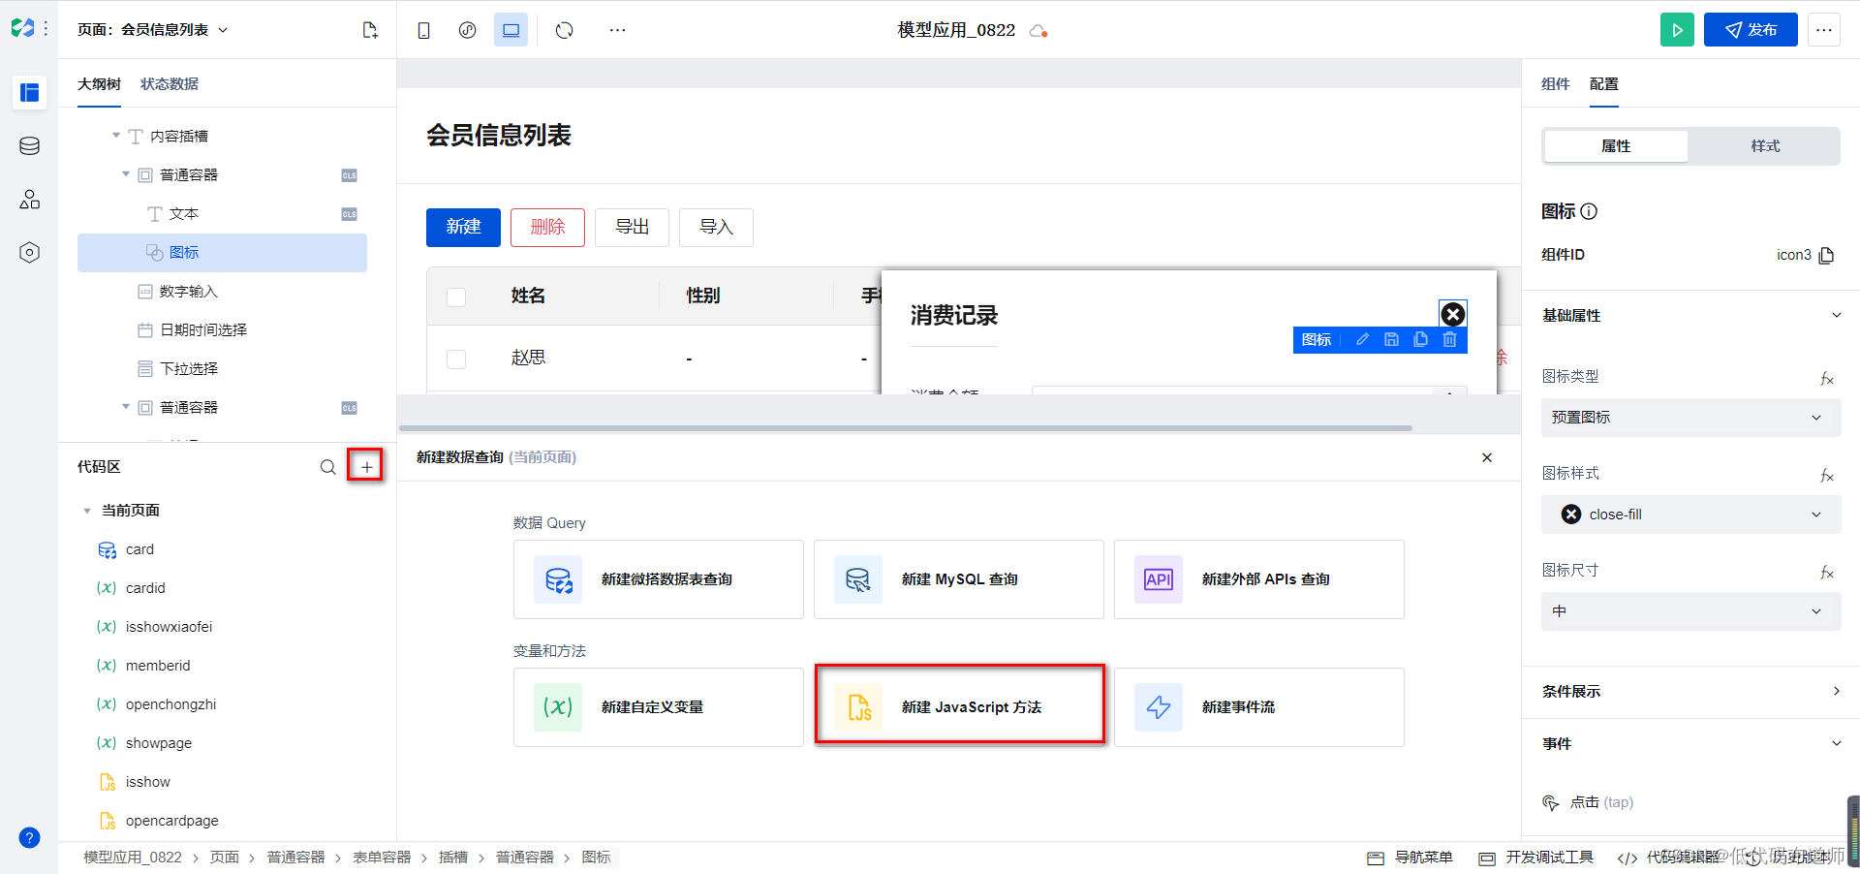Bind expression fx for 图标尺寸

click(1827, 572)
